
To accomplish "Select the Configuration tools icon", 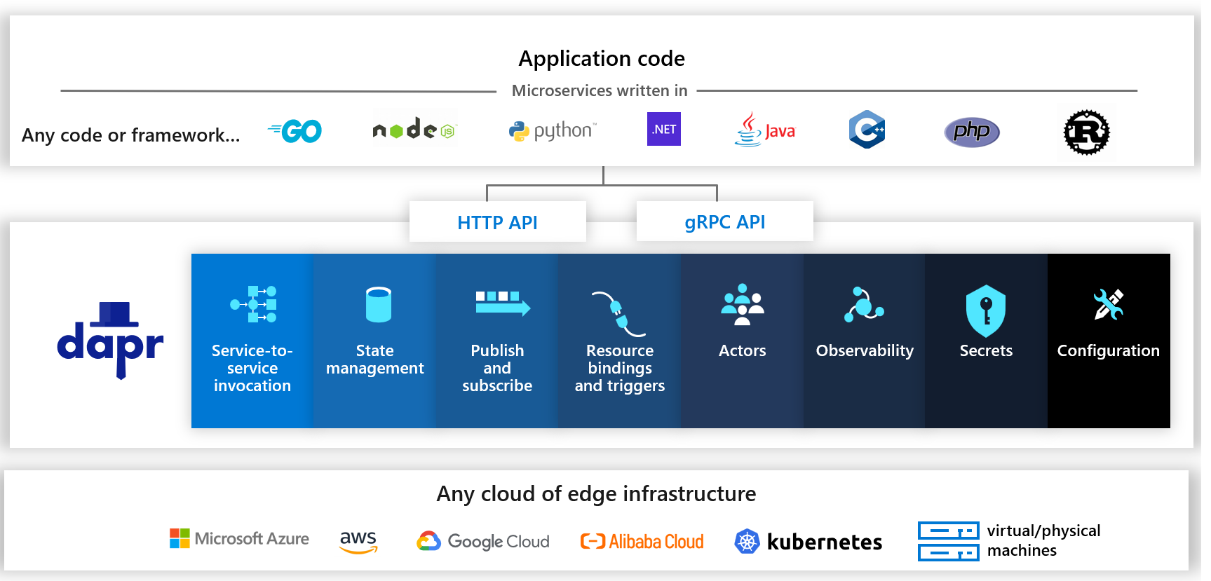I will [1109, 304].
